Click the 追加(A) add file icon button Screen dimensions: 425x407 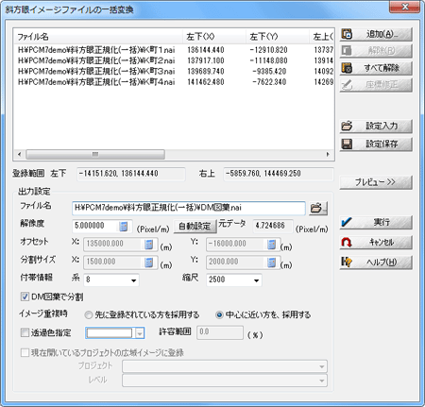click(x=376, y=34)
